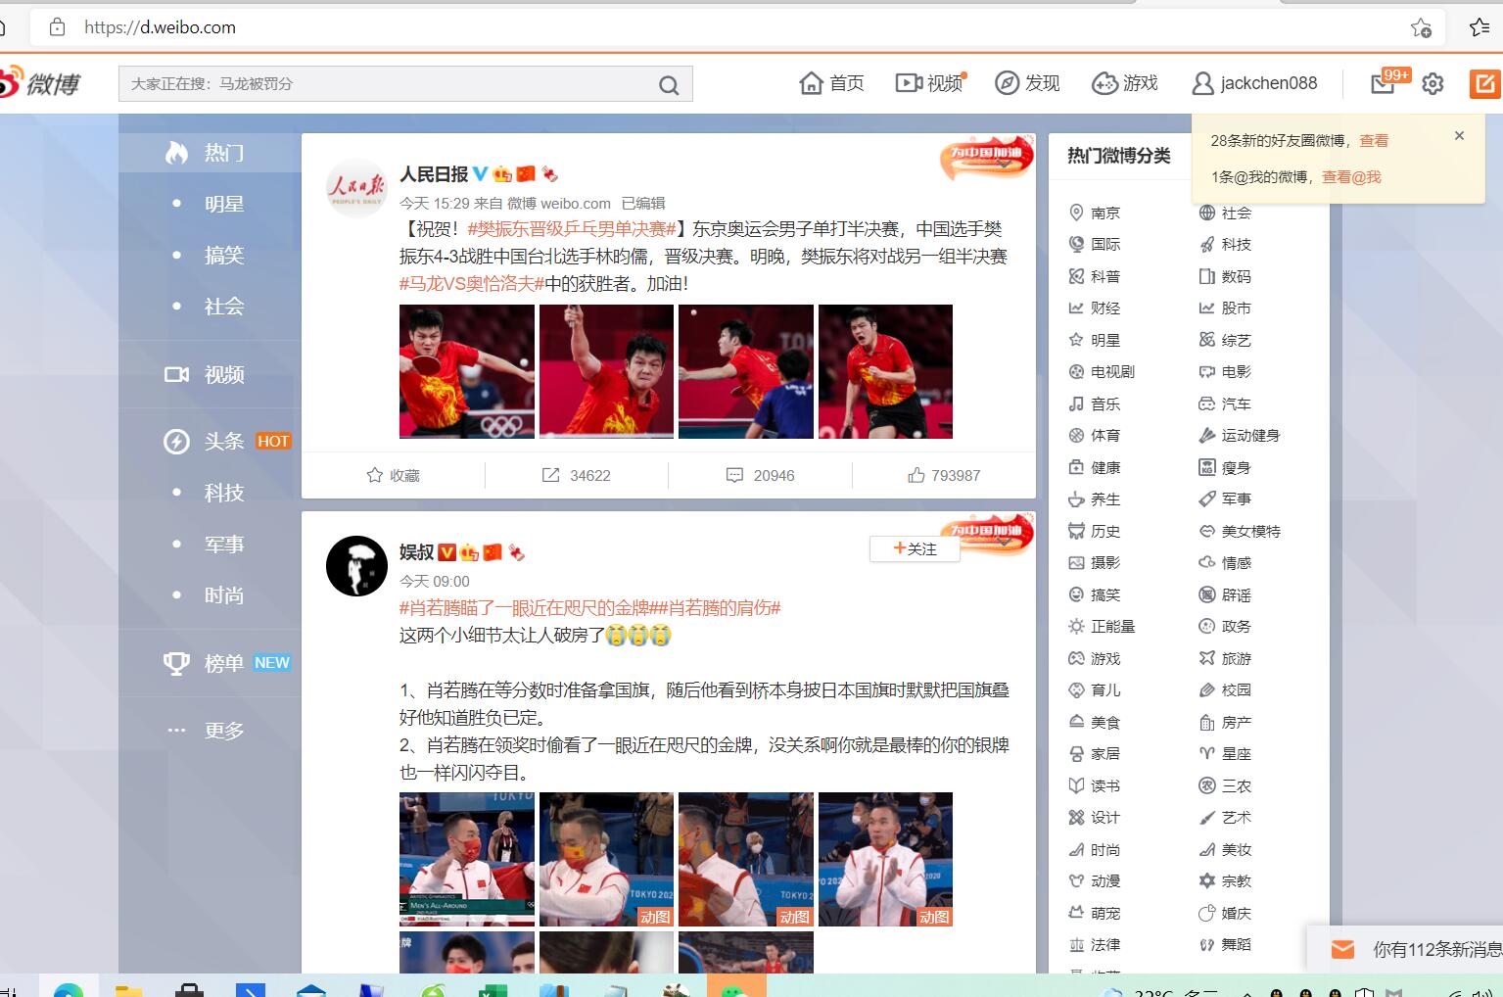Open the 摄影 category
Screen dimensions: 1503x997
pos(1095,562)
